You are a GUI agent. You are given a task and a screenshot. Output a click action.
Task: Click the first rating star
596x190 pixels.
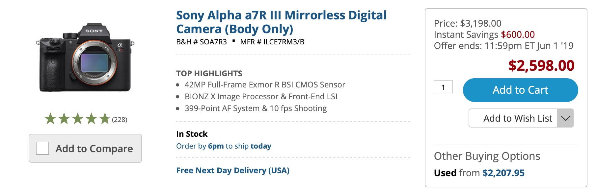[x=50, y=119]
